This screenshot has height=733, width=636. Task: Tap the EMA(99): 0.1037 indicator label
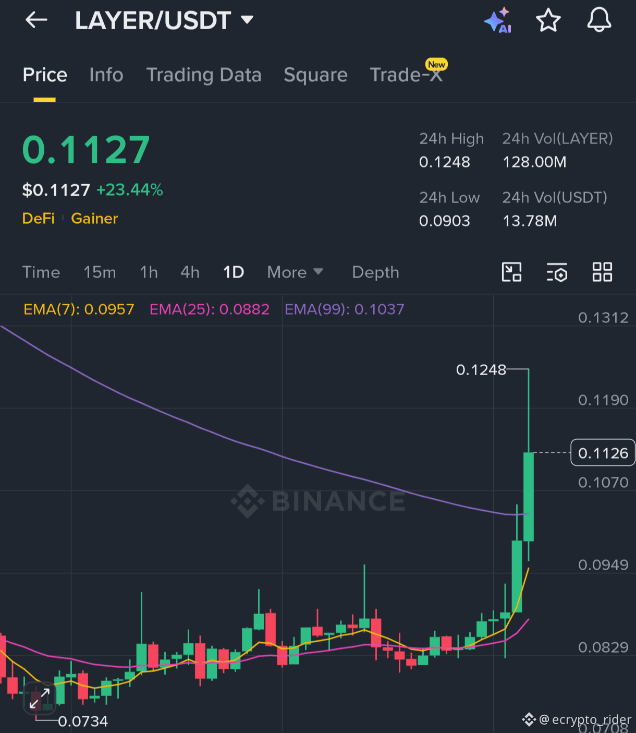345,309
